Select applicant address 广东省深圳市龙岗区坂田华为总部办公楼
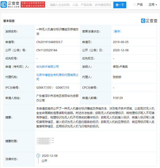Viewport: 160px width, 168px height. tap(57, 98)
